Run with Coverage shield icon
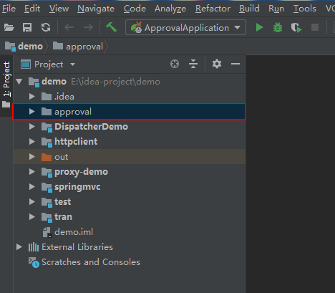Screen dimensions: 335x293 (296, 28)
